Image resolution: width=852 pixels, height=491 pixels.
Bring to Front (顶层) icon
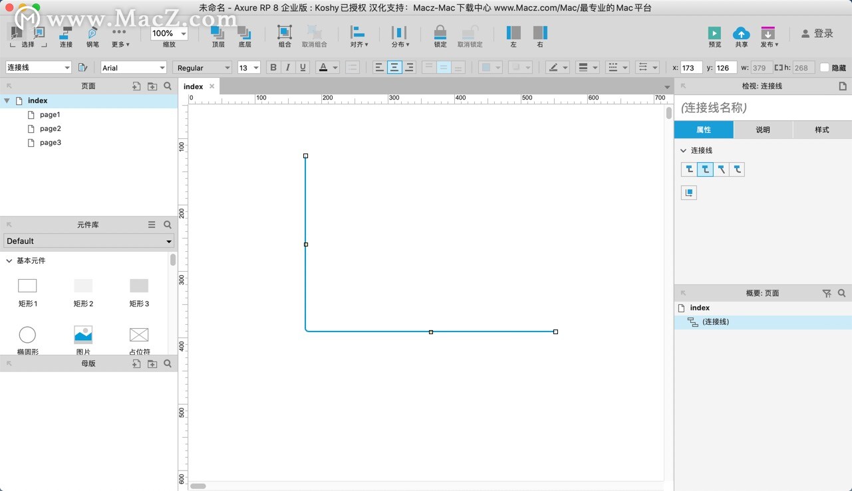(x=217, y=33)
